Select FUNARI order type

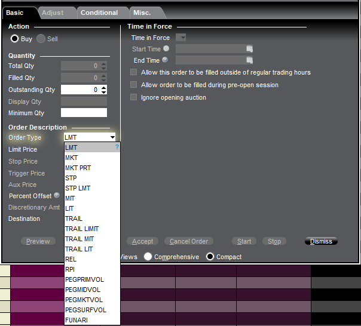[92, 320]
